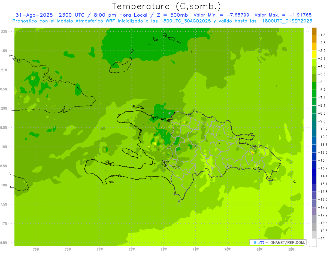Click the "73W" longitude label
Screen dimensions: 327x253
[x=132, y=249]
